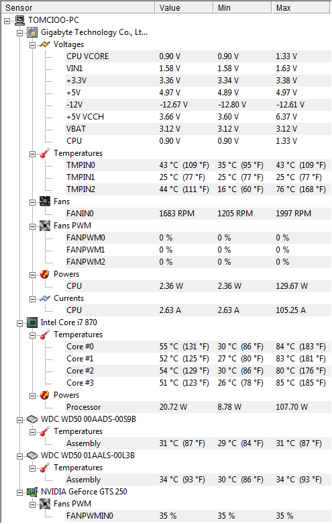This screenshot has height=524, width=332.
Task: Collapse the Voltages tree node
Action: pos(33,45)
